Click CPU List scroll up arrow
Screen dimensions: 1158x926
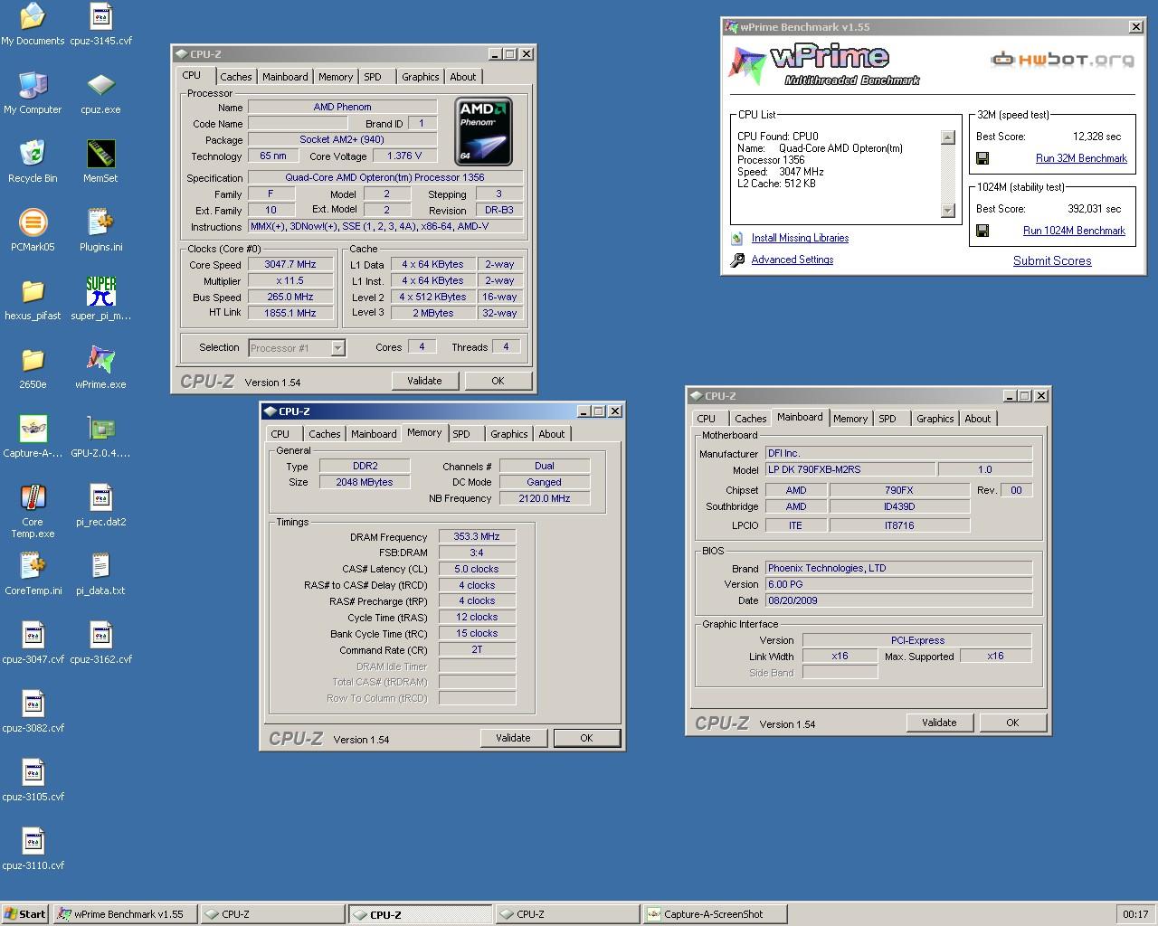pos(948,137)
